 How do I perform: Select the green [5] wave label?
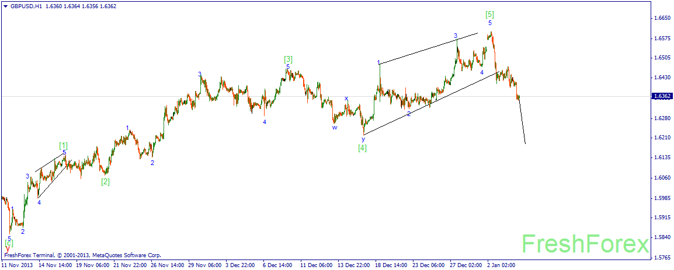point(489,14)
